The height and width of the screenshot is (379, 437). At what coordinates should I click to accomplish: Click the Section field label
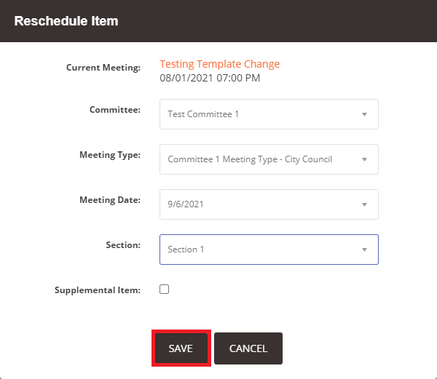coord(122,245)
